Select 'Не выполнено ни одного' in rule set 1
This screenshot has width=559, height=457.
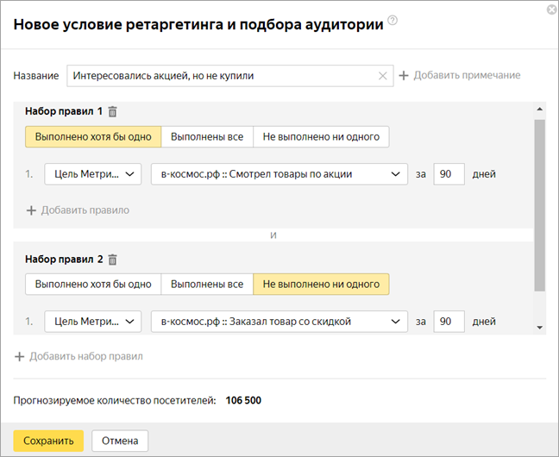321,136
